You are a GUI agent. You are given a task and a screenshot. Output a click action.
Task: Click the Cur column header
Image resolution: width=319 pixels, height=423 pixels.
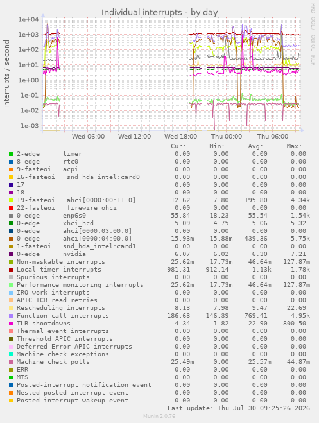[178, 146]
